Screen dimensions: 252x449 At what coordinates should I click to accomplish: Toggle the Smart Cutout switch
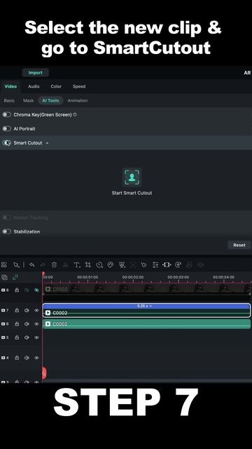6,142
